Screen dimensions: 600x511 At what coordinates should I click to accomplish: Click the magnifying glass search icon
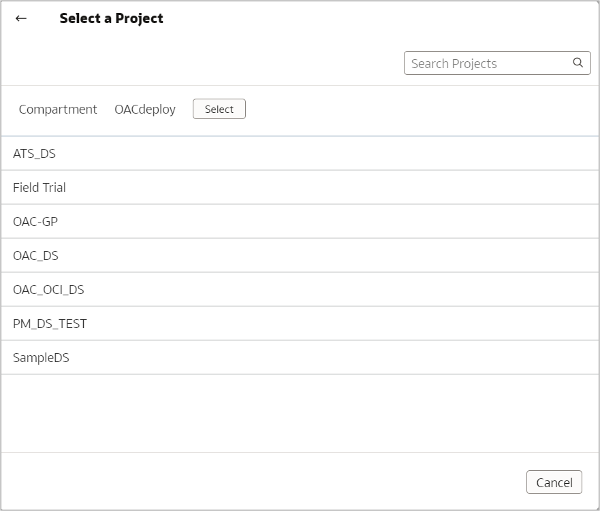(x=578, y=63)
